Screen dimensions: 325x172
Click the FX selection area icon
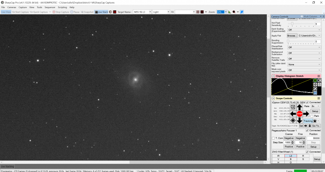[x=198, y=12]
